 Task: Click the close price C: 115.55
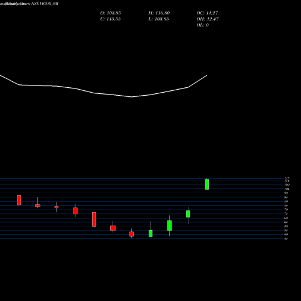[x=110, y=19]
